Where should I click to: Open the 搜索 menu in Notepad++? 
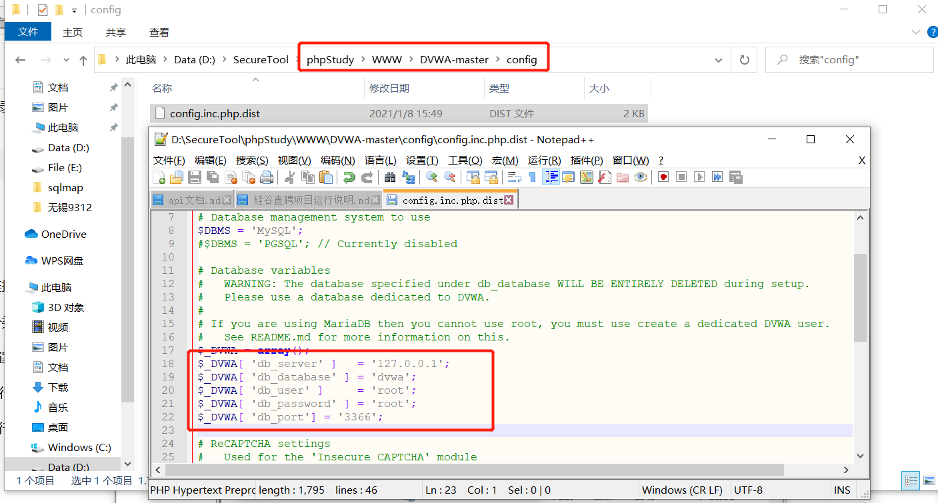pyautogui.click(x=252, y=160)
